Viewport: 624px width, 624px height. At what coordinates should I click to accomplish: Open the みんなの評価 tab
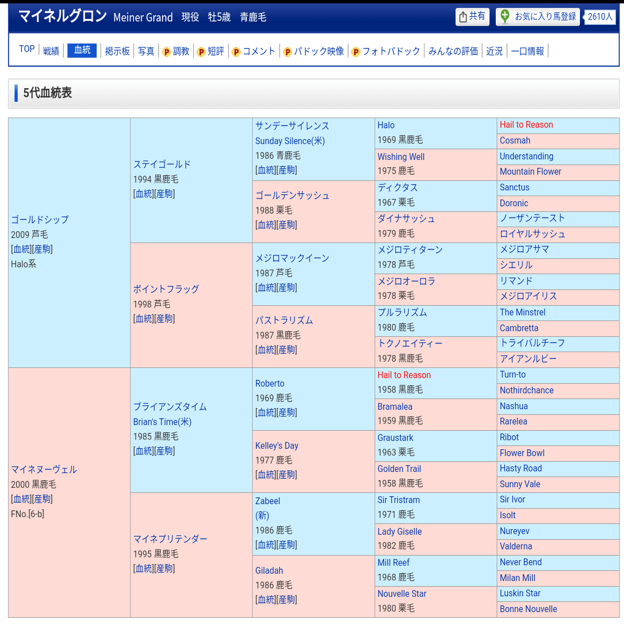[453, 51]
